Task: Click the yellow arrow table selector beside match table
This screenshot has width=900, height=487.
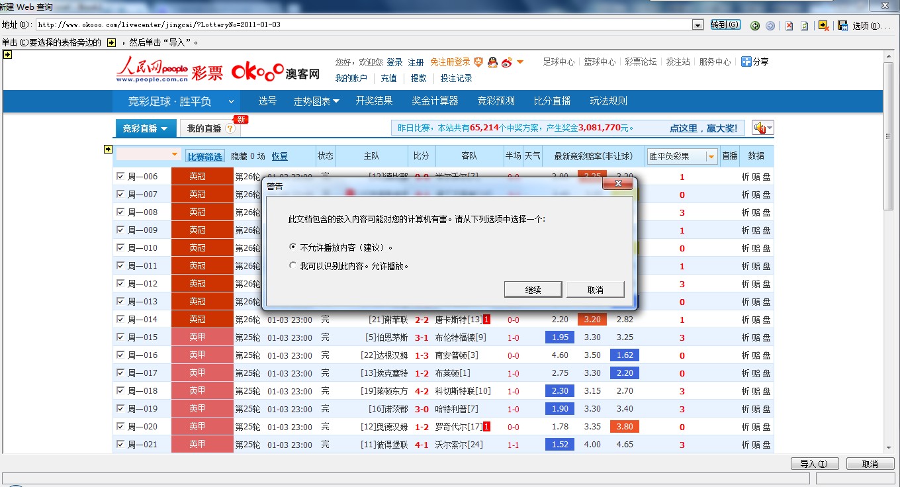Action: (x=108, y=150)
